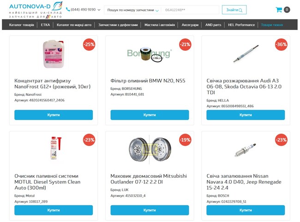
Task: Click the cart item counter badge
Action: [x=287, y=10]
